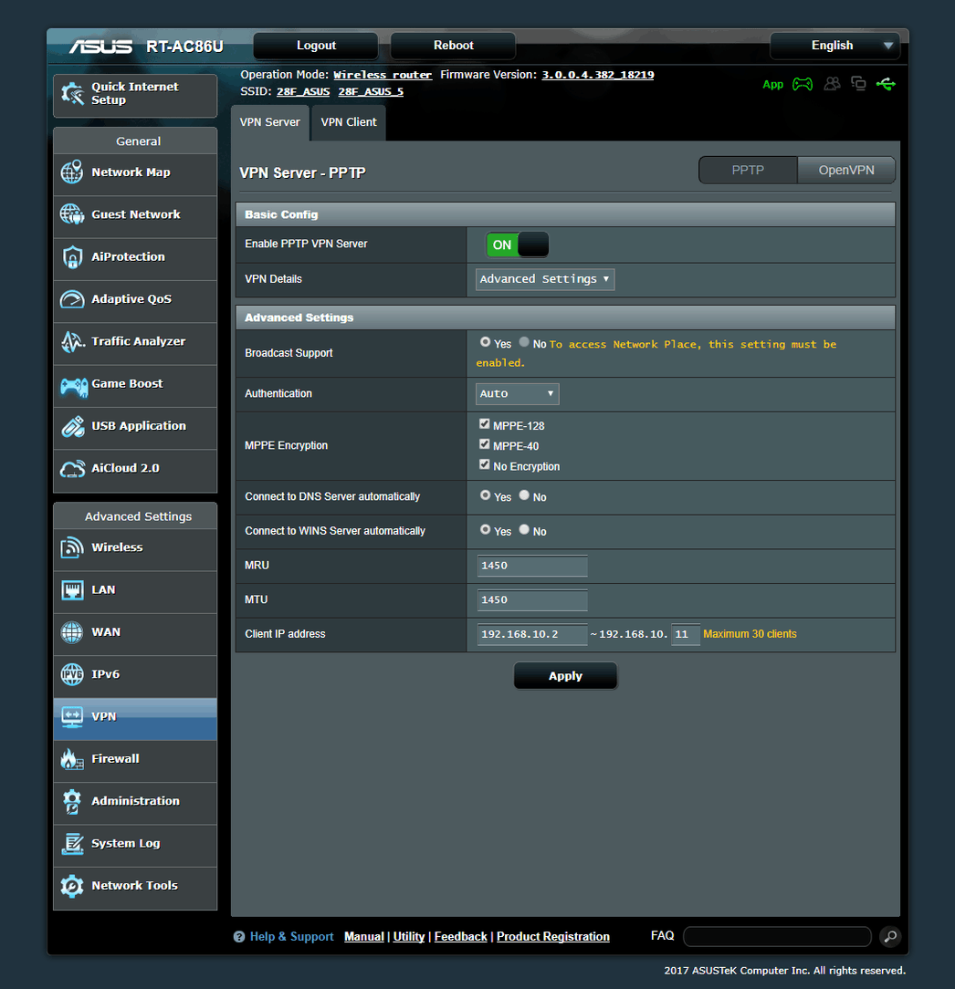Viewport: 955px width, 989px height.
Task: Click the AiProtection shield icon
Action: click(72, 256)
